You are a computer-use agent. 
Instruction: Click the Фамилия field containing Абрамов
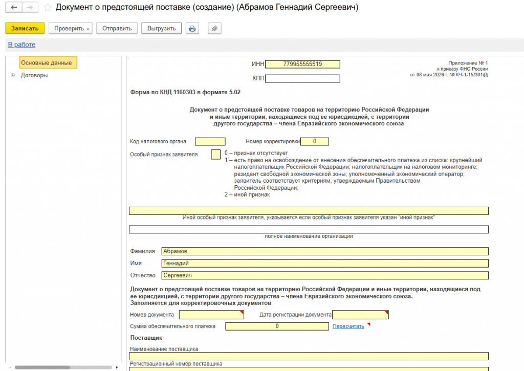(x=325, y=251)
